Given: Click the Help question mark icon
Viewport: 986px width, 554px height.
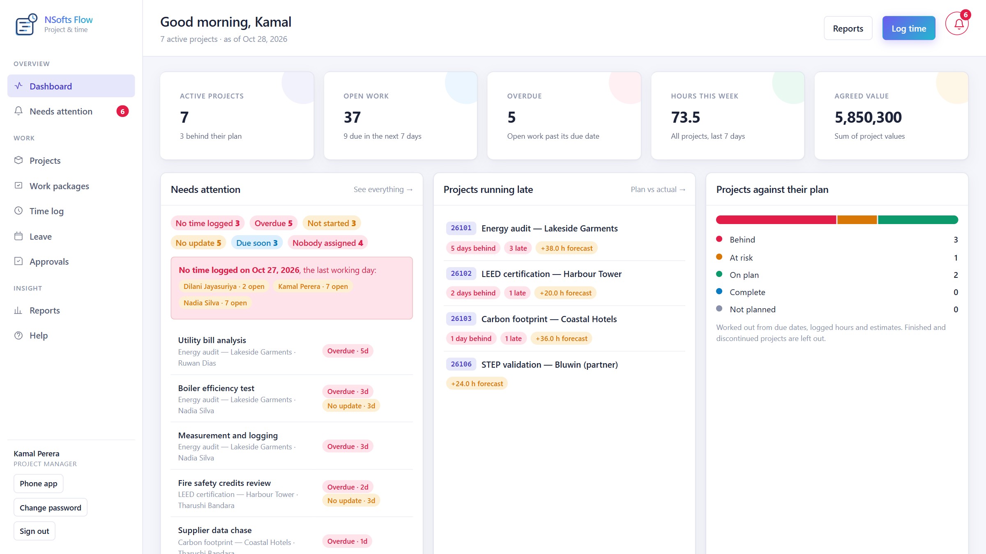Looking at the screenshot, I should point(18,335).
